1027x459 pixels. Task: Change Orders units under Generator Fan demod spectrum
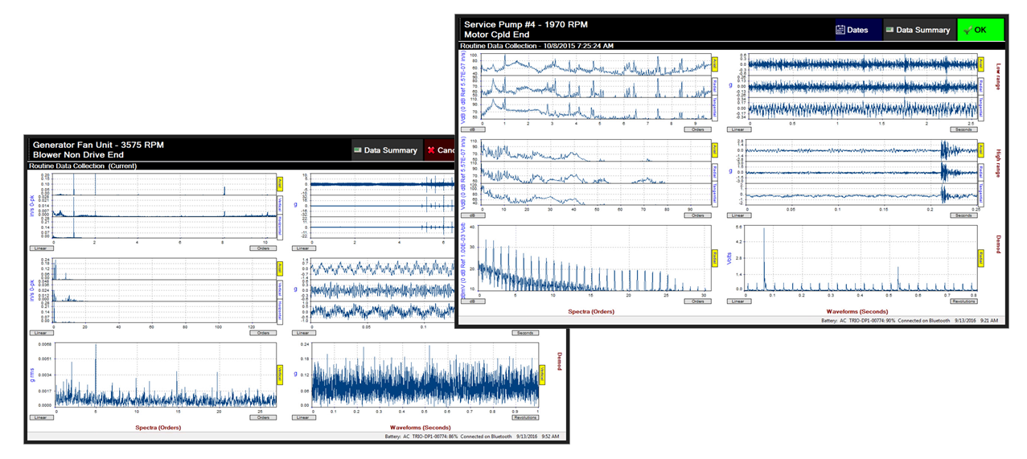point(262,417)
